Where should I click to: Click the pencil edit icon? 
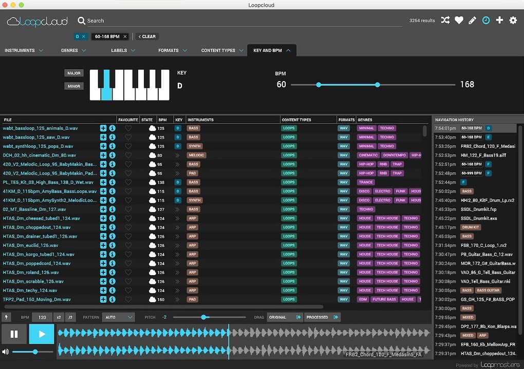click(472, 21)
